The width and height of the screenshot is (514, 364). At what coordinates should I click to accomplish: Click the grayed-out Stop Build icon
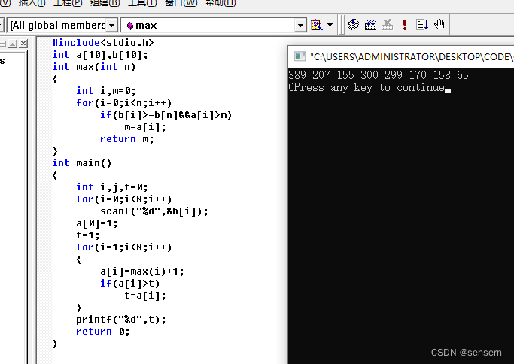387,25
